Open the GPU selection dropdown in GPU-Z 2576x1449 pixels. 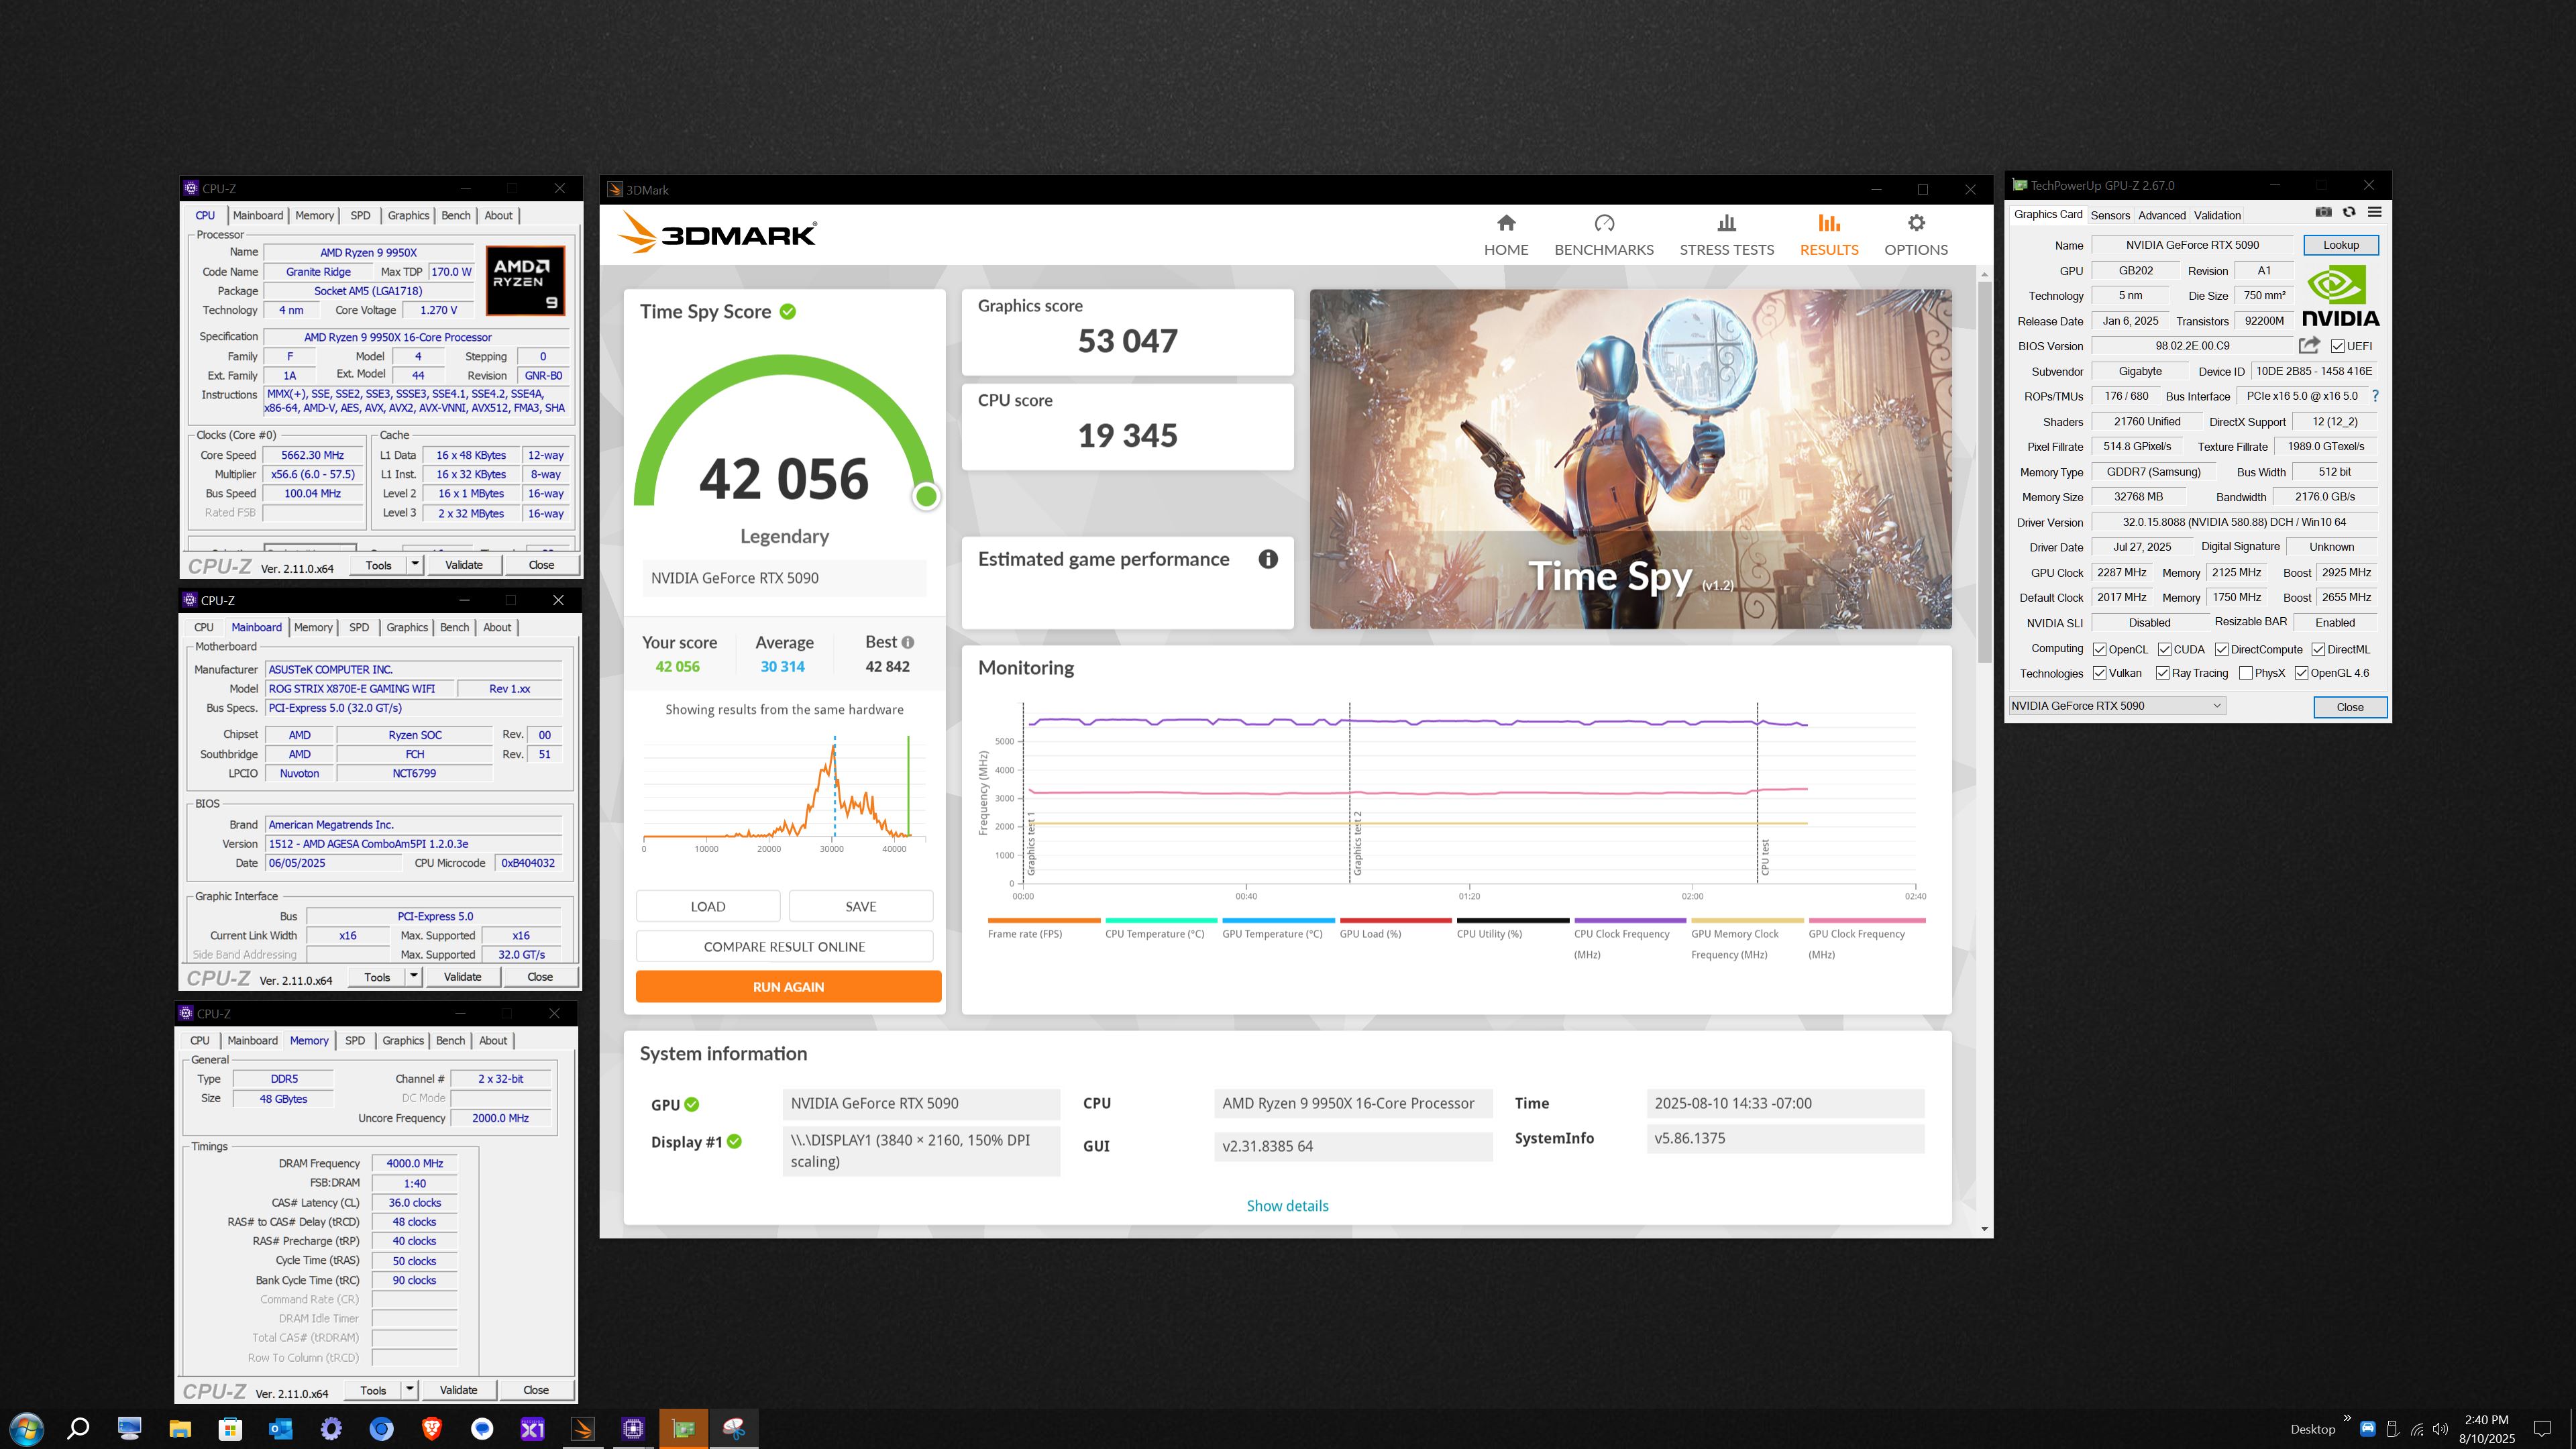click(x=2117, y=706)
